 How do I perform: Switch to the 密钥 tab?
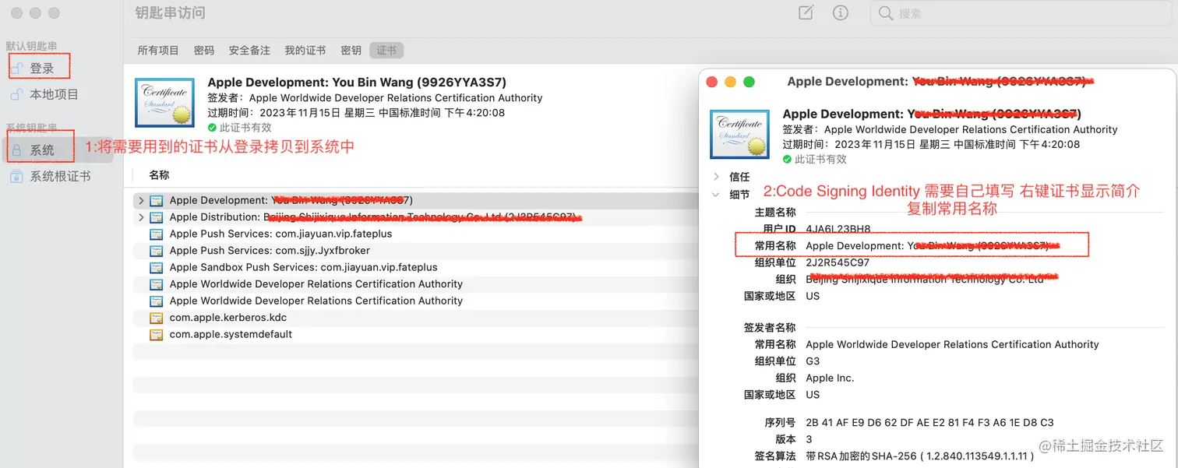click(x=351, y=50)
